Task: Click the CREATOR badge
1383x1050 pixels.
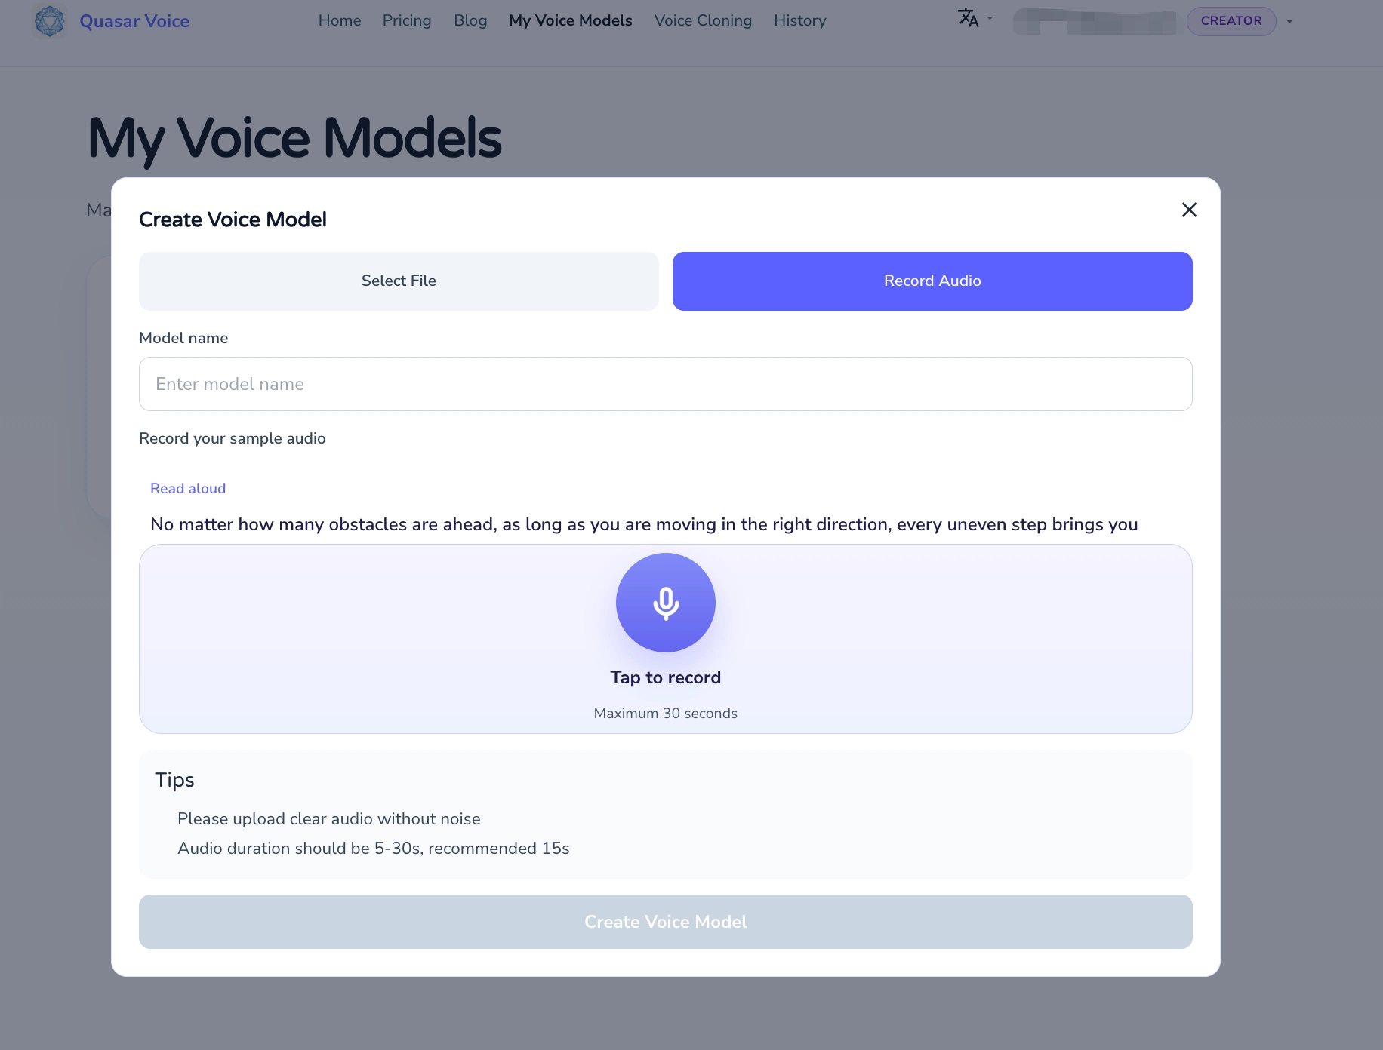Action: tap(1231, 20)
